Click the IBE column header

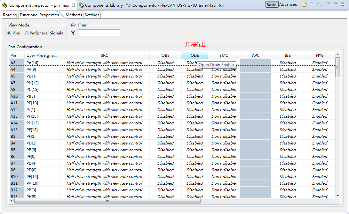(x=288, y=55)
